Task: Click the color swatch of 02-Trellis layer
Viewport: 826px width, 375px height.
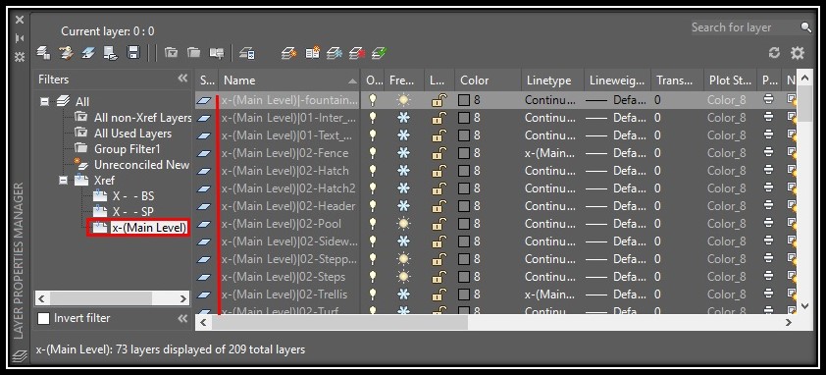Action: point(464,295)
